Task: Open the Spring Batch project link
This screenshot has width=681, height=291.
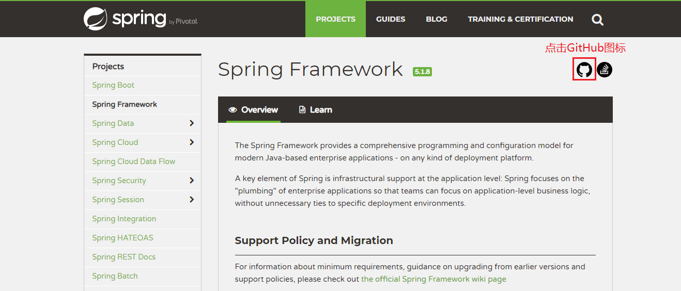Action: (115, 276)
